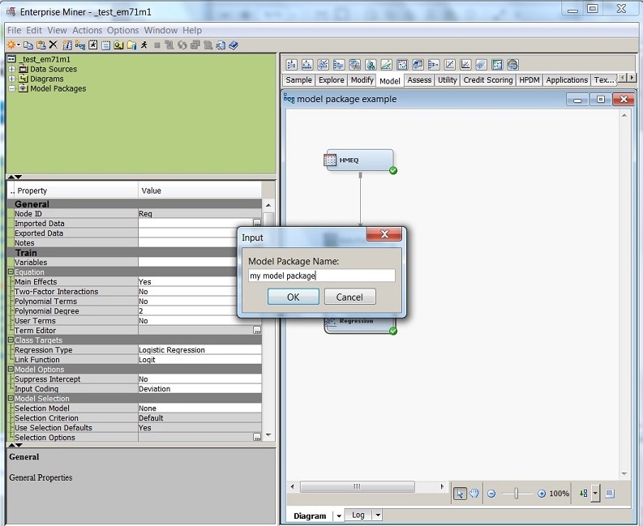Open the Credit Scoring tab
Viewport: 643px width, 526px height.
click(x=487, y=80)
